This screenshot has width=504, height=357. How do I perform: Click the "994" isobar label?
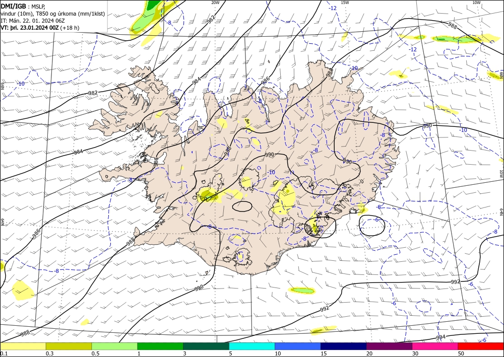440,337
